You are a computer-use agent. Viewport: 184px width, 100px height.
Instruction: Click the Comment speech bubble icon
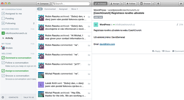[173, 51]
